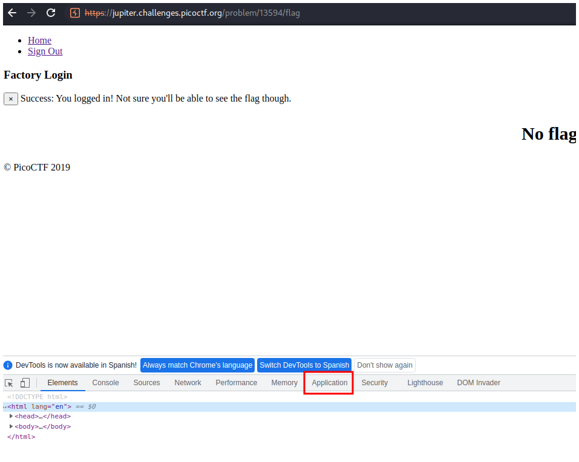Click the browser forward arrow
Image resolution: width=579 pixels, height=462 pixels.
pos(31,13)
